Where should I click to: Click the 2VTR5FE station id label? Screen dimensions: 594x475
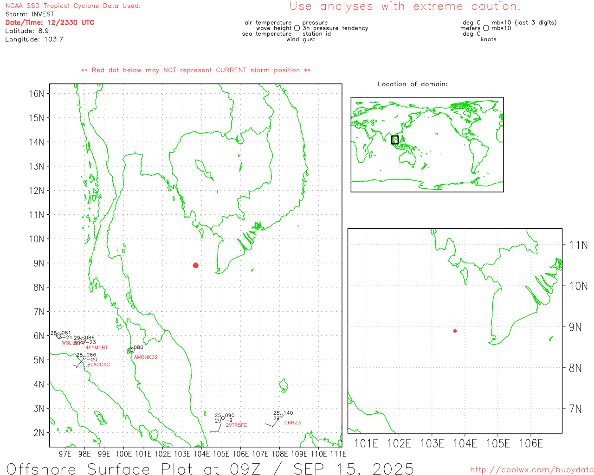236,425
